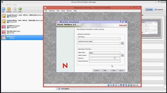This screenshot has width=167, height=93.
Task: Open the Help menu of the VM window
Action: click(x=75, y=11)
